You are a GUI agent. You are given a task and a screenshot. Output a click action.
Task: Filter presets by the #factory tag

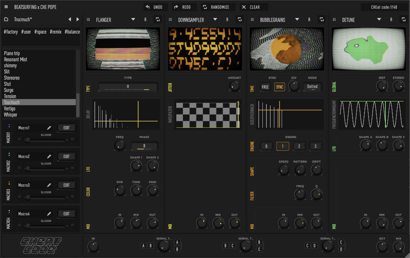coord(11,32)
